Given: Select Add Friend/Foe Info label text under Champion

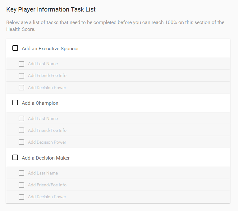Looking at the screenshot, I should pyautogui.click(x=47, y=130).
